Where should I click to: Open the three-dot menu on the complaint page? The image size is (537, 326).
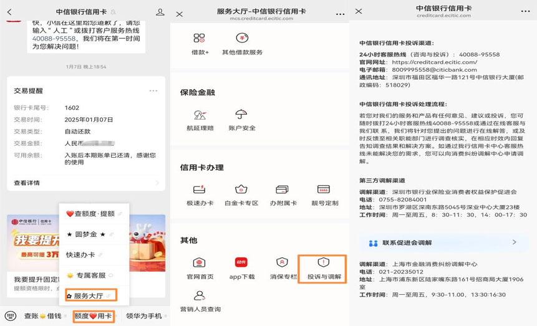[x=525, y=11]
